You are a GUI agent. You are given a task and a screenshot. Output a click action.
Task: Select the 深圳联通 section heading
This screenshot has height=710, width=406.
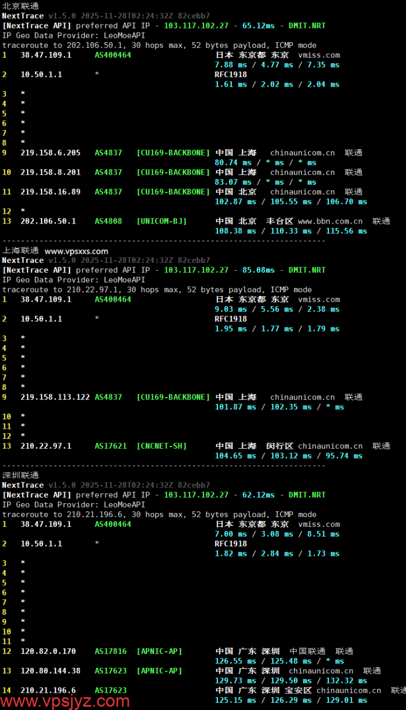(21, 475)
